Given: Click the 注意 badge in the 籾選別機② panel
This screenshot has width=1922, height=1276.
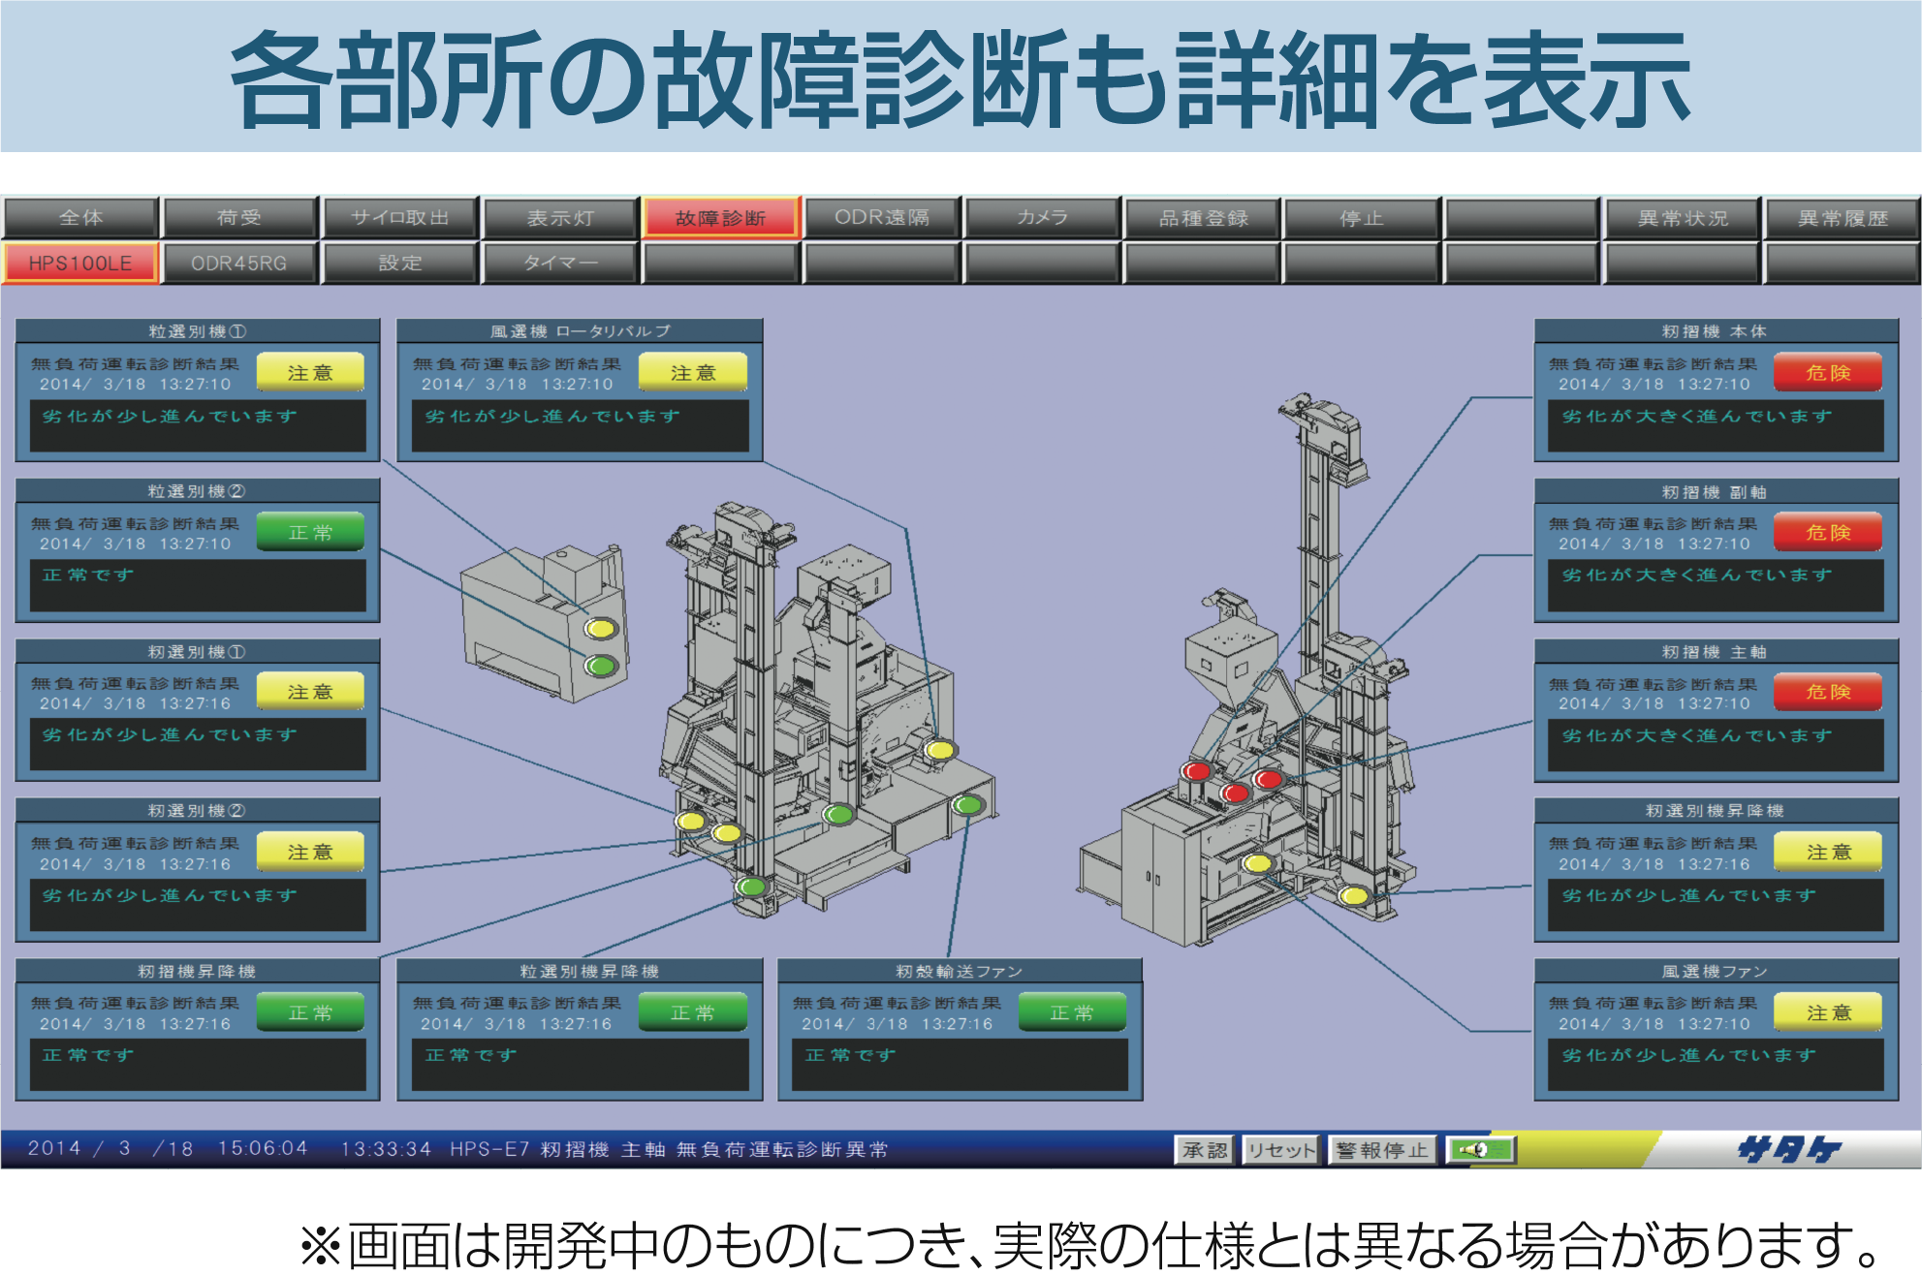Looking at the screenshot, I should pyautogui.click(x=310, y=852).
